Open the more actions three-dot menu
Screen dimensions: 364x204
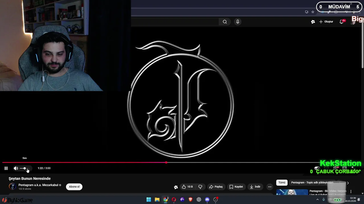[x=270, y=187]
